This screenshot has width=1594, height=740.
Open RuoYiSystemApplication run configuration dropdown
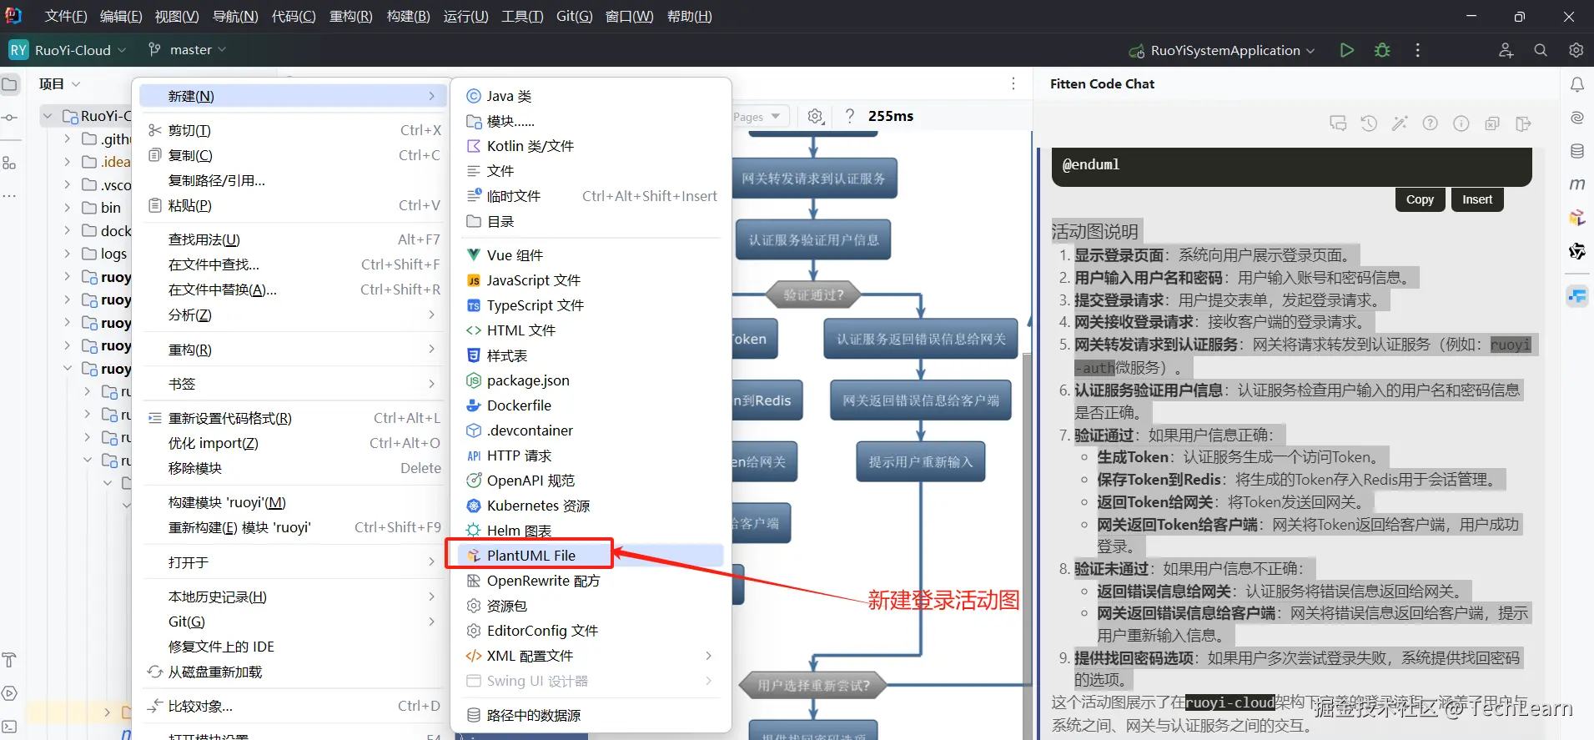(1222, 50)
